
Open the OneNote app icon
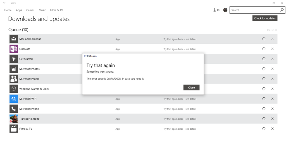click(13, 49)
